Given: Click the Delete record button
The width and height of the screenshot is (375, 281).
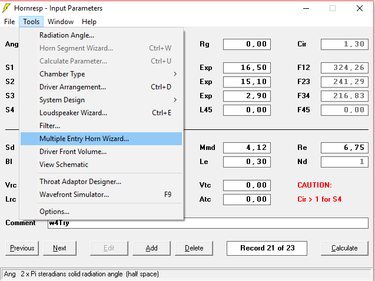Looking at the screenshot, I should click(194, 248).
